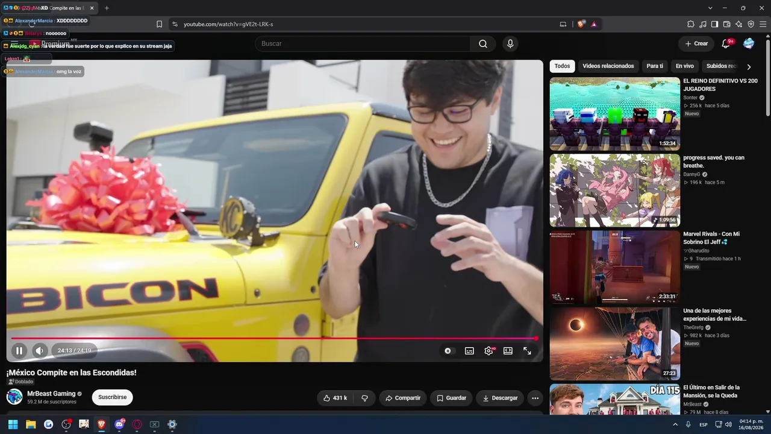Toggle the browser sidebar panel
This screenshot has height=434, width=771.
coord(715,24)
